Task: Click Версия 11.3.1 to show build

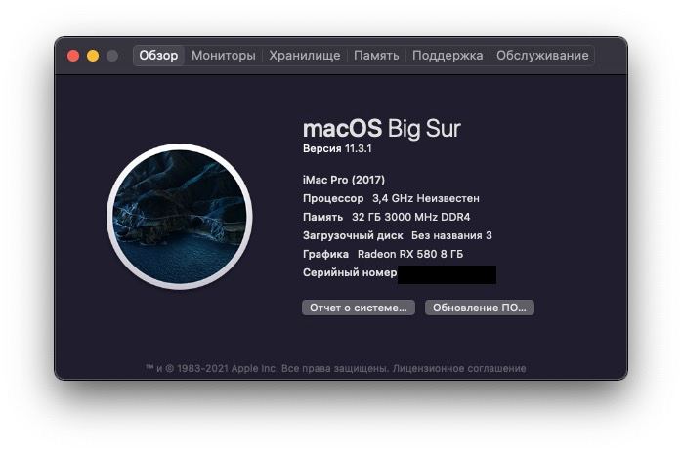Action: pyautogui.click(x=337, y=148)
